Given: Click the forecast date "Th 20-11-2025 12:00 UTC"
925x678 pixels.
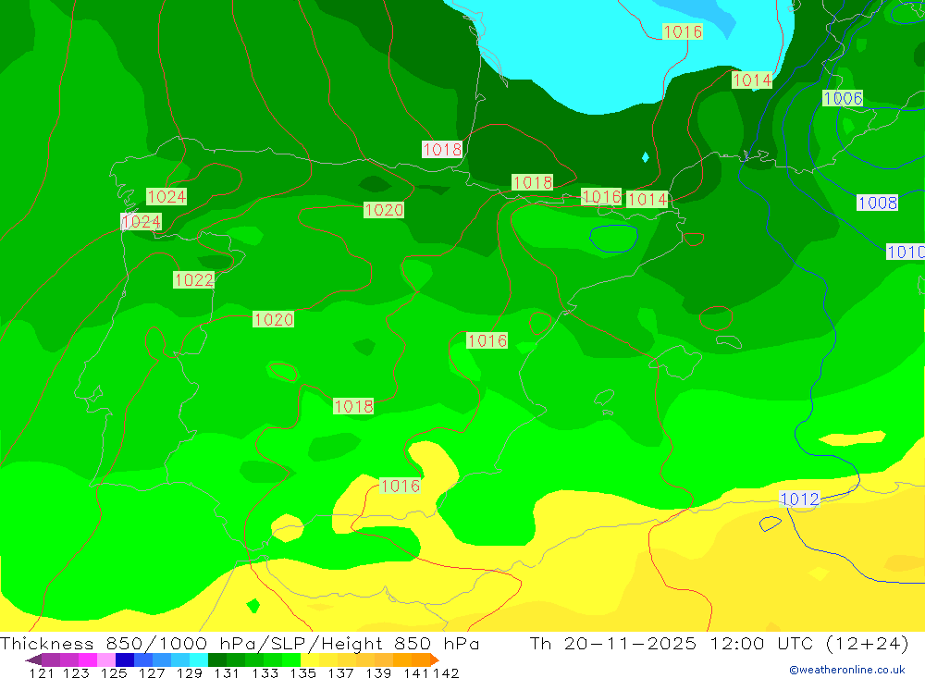Looking at the screenshot, I should click(x=672, y=643).
